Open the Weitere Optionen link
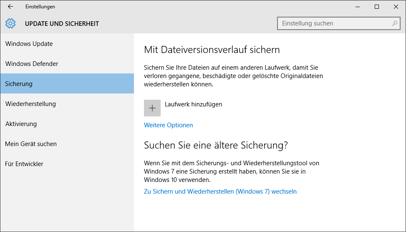406x232 pixels. pos(168,125)
